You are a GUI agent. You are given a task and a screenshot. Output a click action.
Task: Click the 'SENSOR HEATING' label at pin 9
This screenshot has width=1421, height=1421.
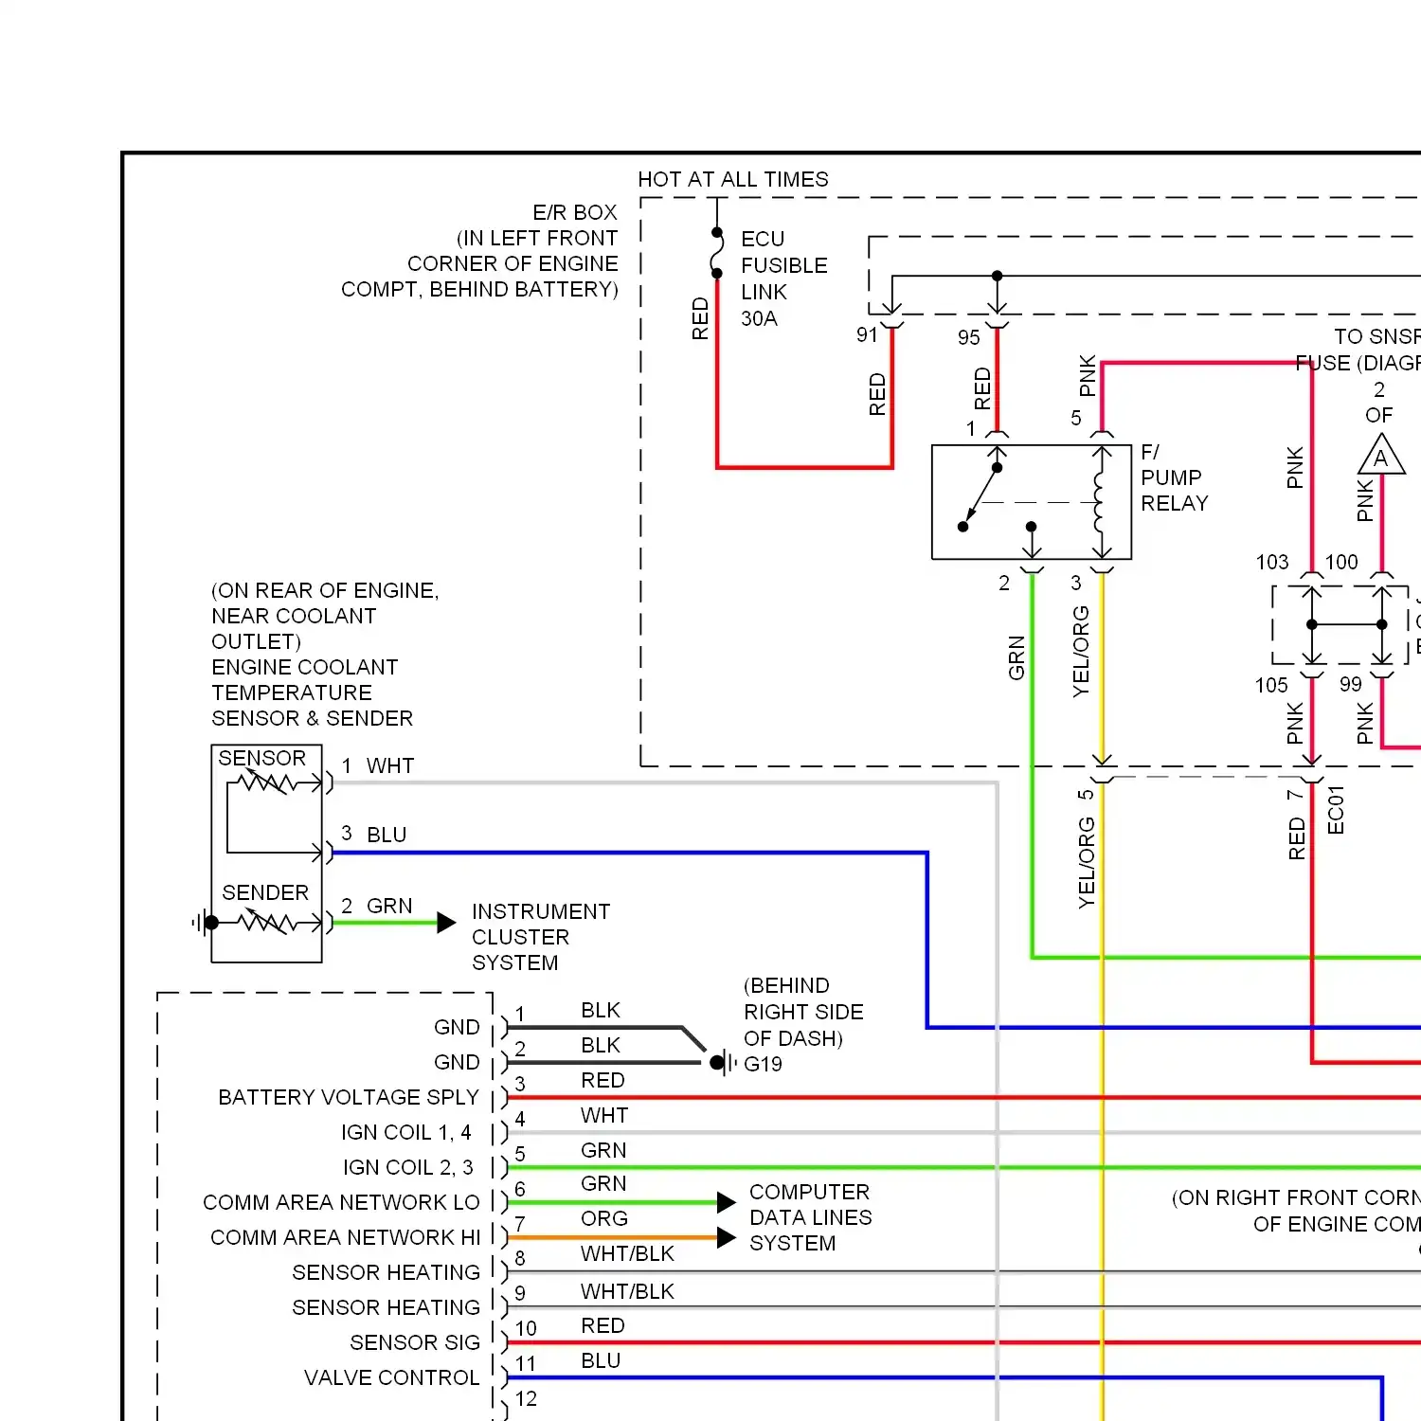click(x=386, y=1307)
